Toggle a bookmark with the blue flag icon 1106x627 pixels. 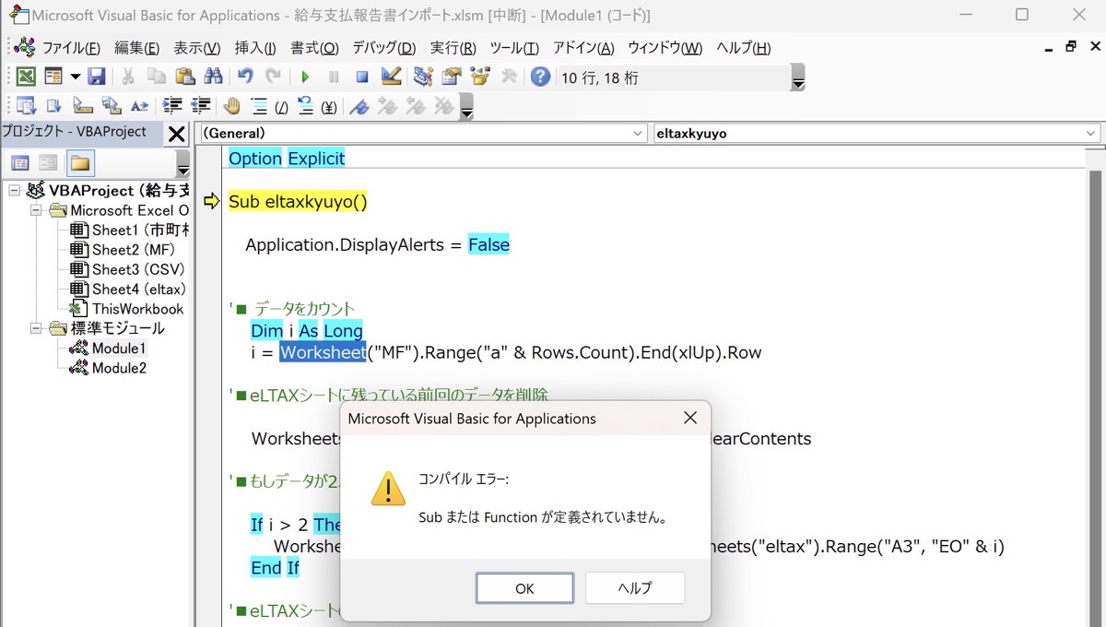(x=359, y=106)
